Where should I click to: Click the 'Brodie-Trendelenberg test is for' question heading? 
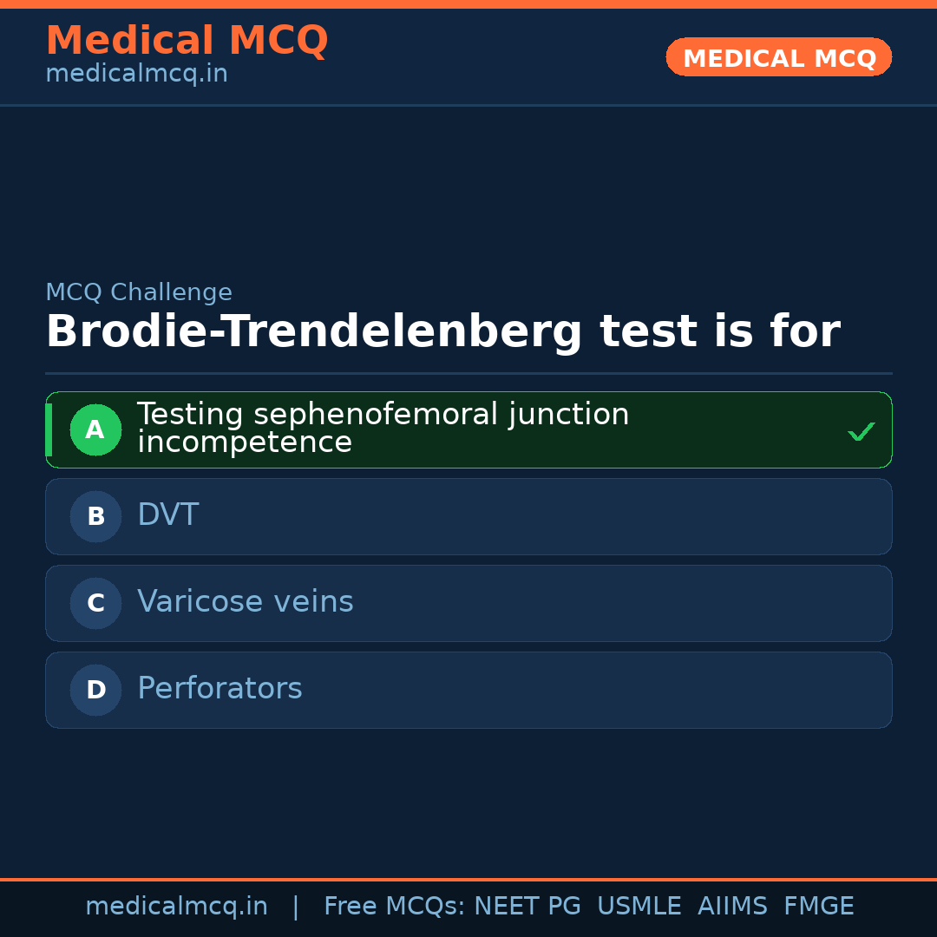[x=442, y=332]
